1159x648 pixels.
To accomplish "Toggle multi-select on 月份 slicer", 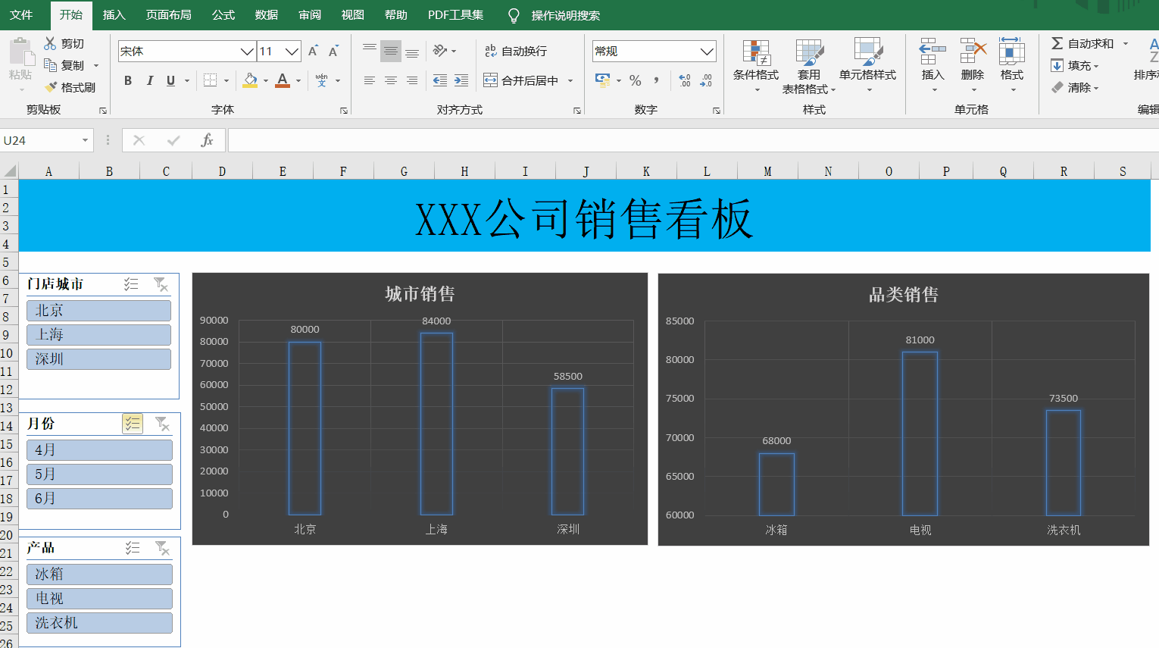I will (x=133, y=424).
